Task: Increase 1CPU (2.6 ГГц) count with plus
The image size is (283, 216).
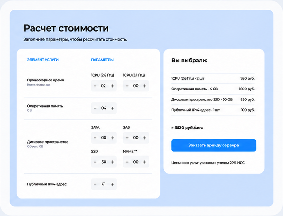Action: click(113, 86)
